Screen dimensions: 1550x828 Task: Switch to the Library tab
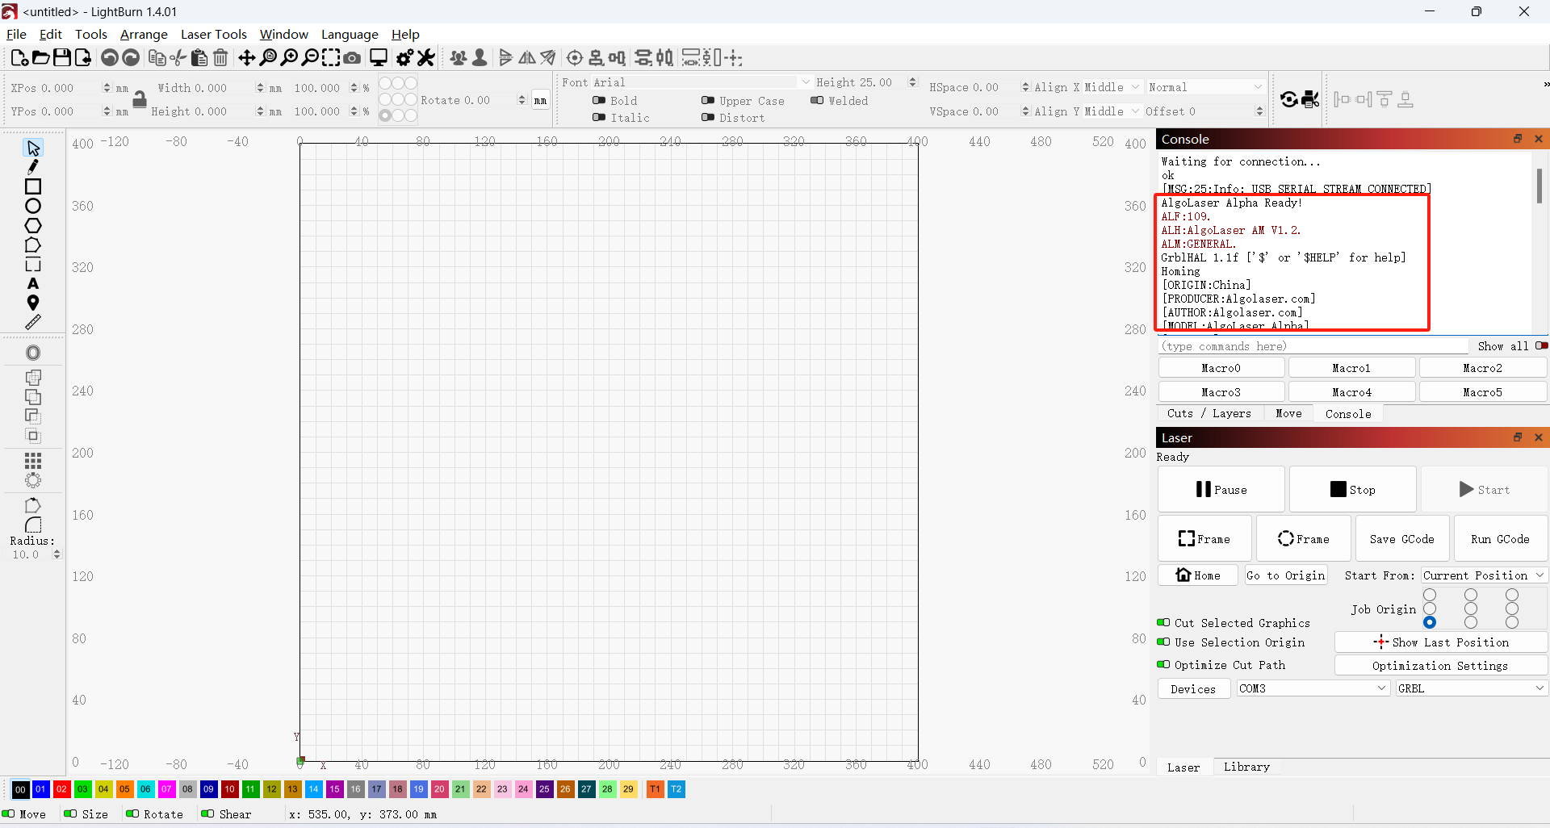(x=1246, y=767)
